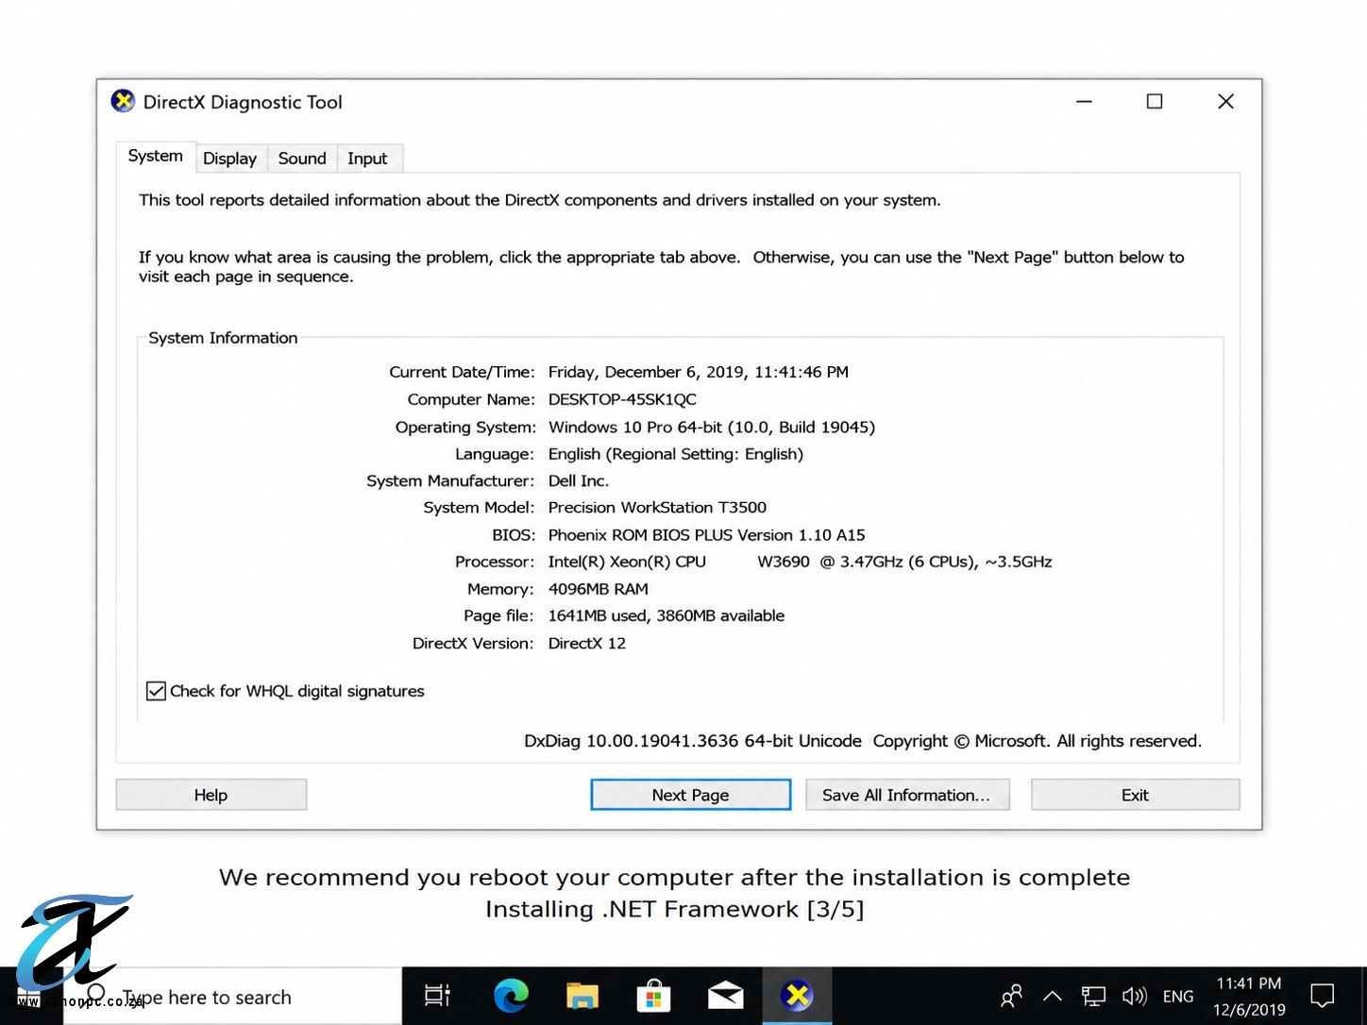1367x1025 pixels.
Task: Toggle Check for WHQL digital signatures
Action: [156, 691]
